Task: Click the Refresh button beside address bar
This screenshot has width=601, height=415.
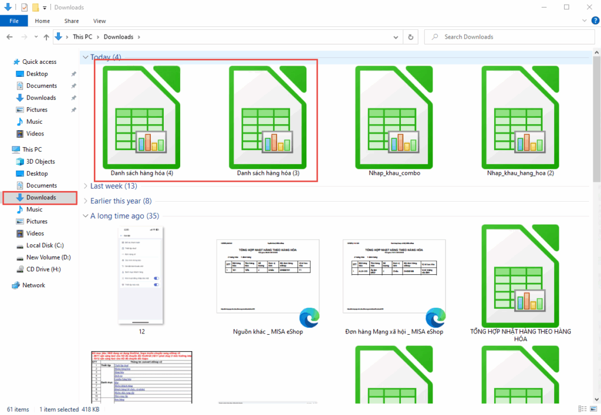Action: (411, 37)
